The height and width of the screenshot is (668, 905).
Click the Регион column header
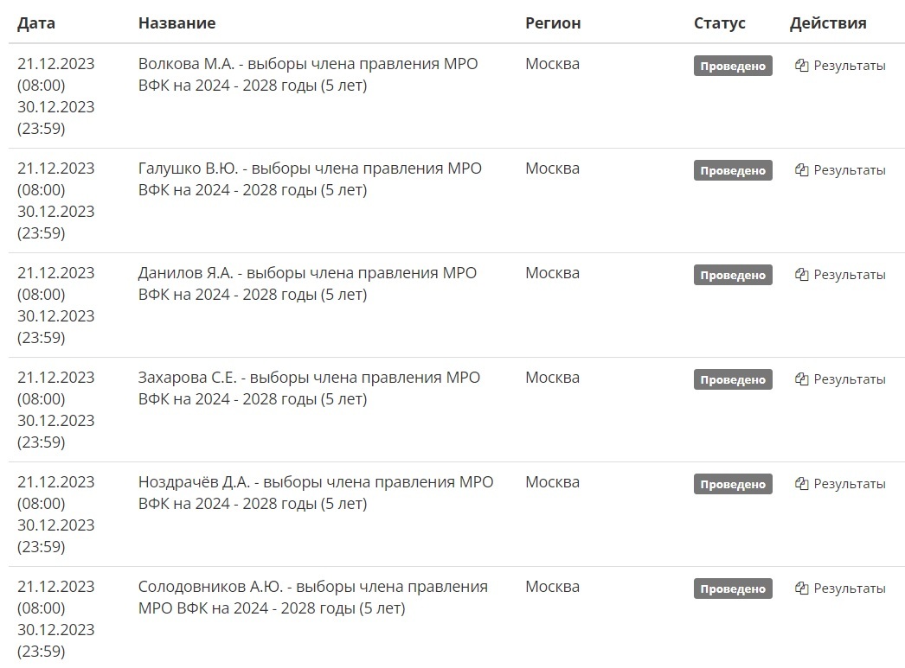pyautogui.click(x=553, y=23)
